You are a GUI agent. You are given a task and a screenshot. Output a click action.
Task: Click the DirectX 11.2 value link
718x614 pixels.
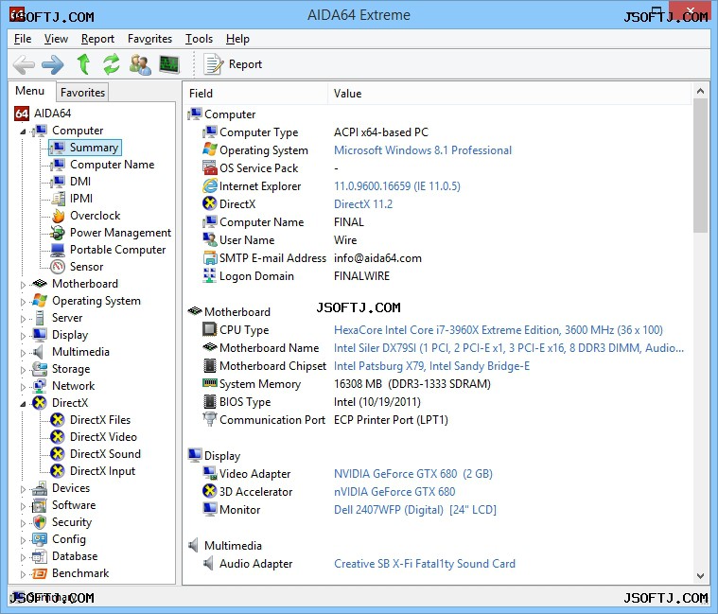point(363,204)
